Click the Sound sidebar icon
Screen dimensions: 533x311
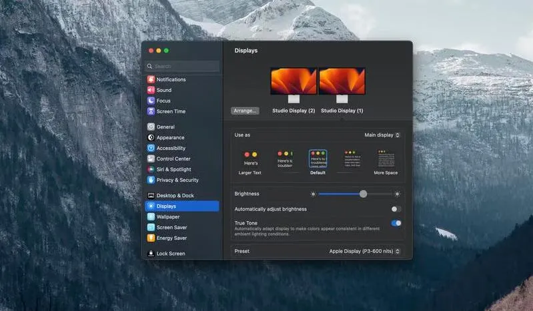click(151, 90)
